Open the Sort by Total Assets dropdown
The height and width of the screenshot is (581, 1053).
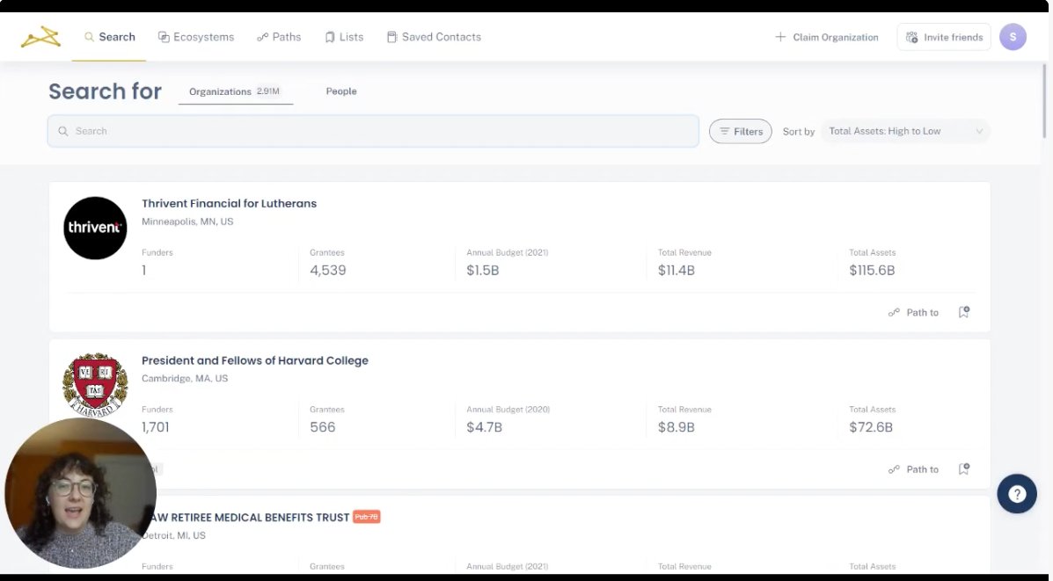(x=905, y=131)
